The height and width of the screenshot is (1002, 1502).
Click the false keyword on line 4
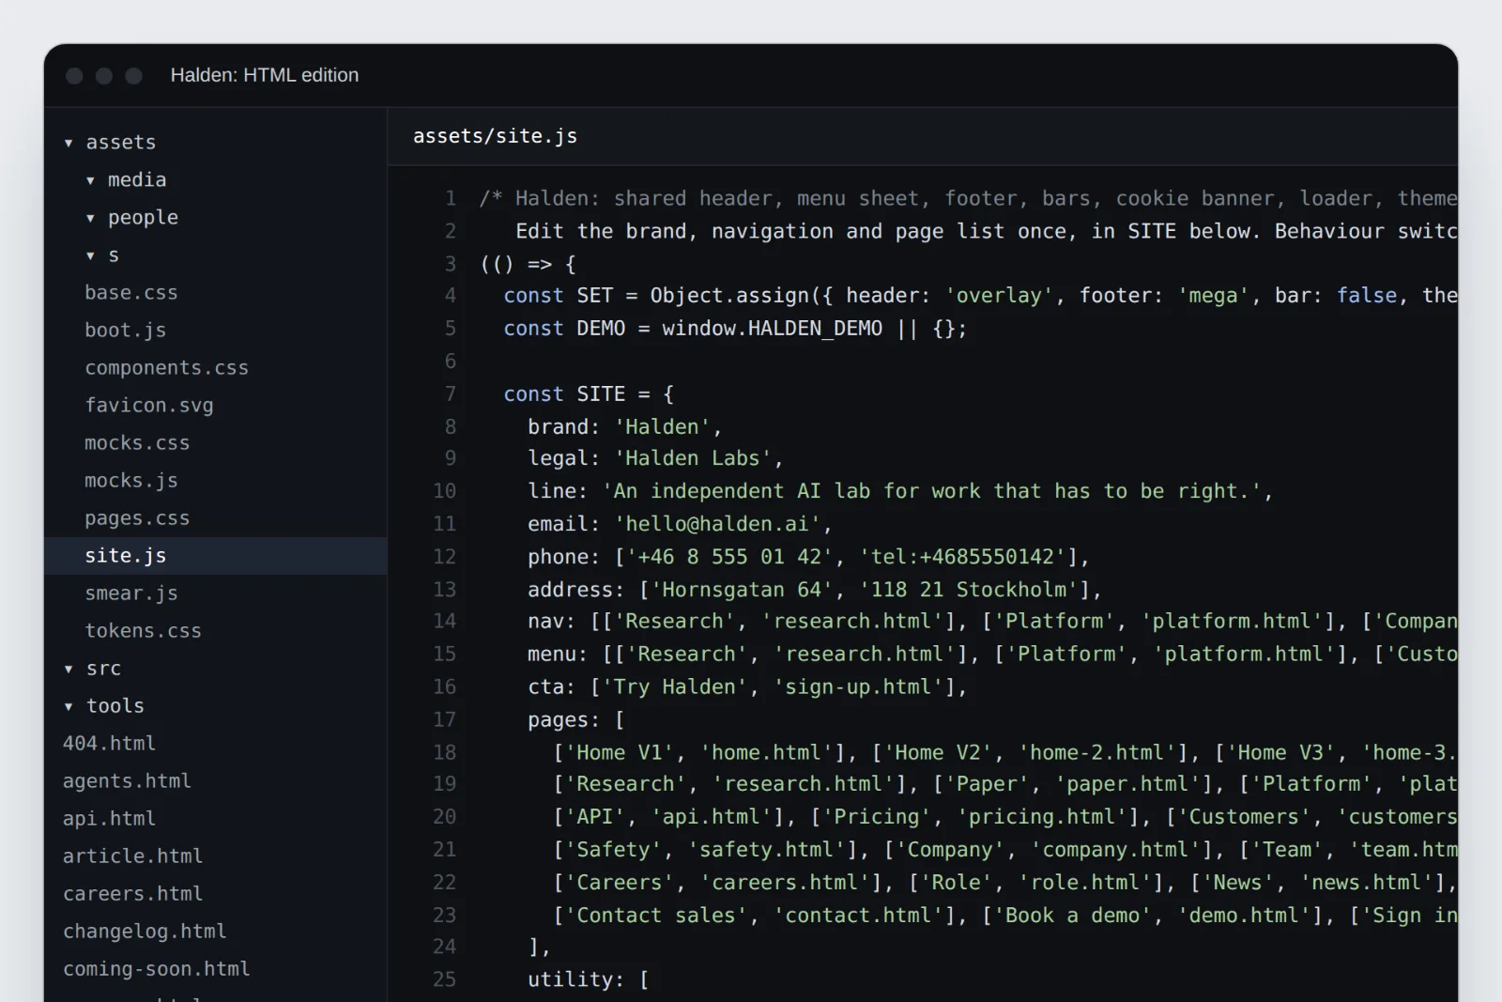point(1367,296)
